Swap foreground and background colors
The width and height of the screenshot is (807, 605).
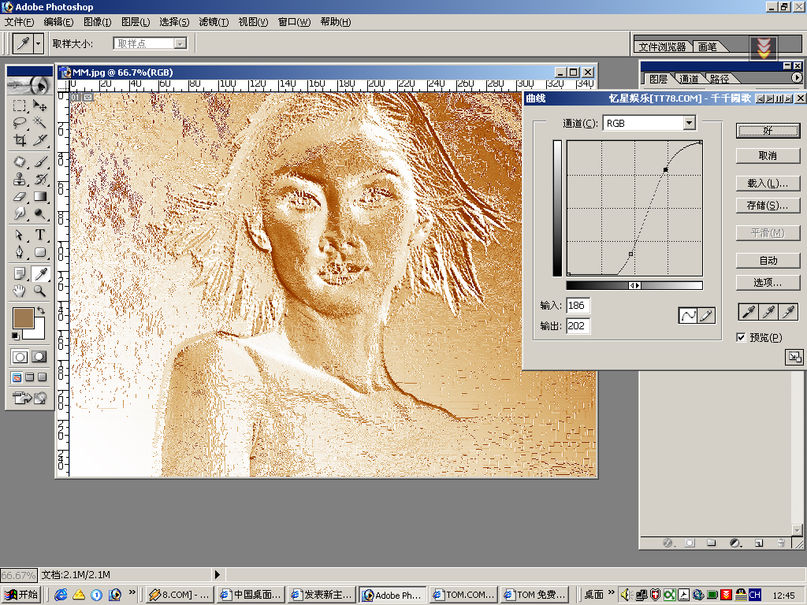pos(41,310)
